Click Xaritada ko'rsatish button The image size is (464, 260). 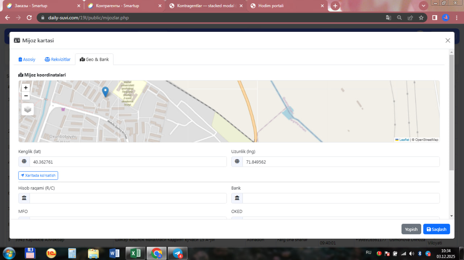point(38,175)
